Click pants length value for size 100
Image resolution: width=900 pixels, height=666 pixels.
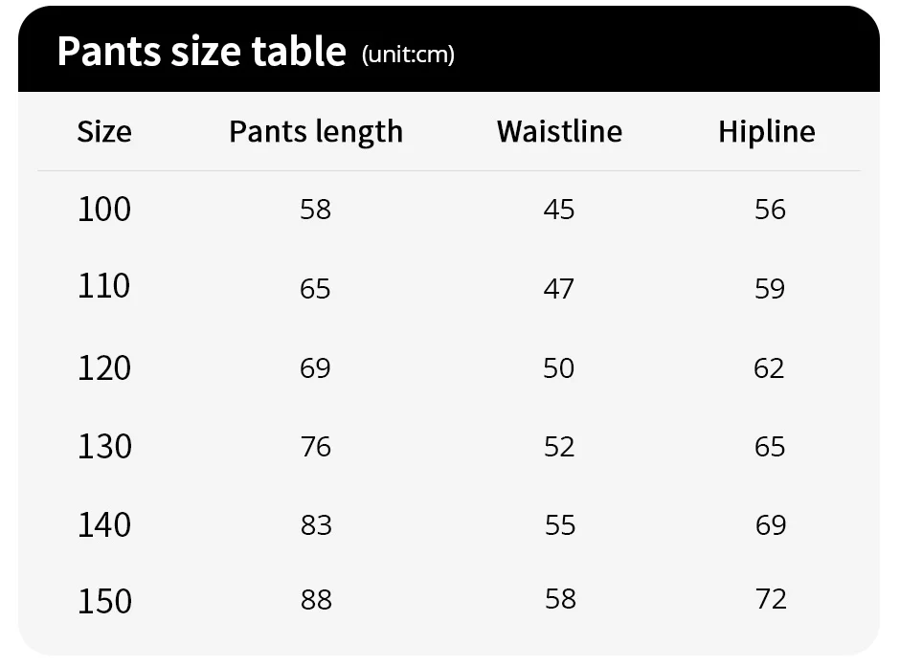[x=315, y=209]
